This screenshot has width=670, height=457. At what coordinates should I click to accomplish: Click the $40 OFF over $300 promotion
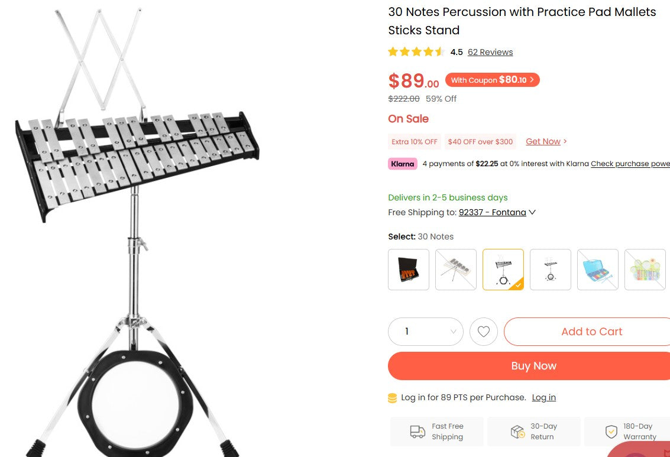pos(480,141)
